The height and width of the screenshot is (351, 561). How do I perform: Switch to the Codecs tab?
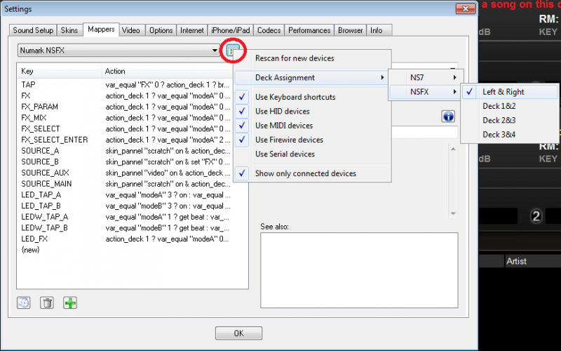(269, 30)
